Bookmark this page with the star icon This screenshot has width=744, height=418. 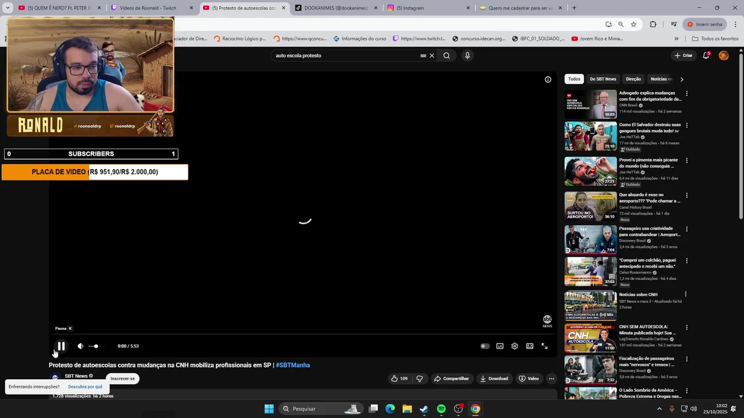tap(634, 24)
